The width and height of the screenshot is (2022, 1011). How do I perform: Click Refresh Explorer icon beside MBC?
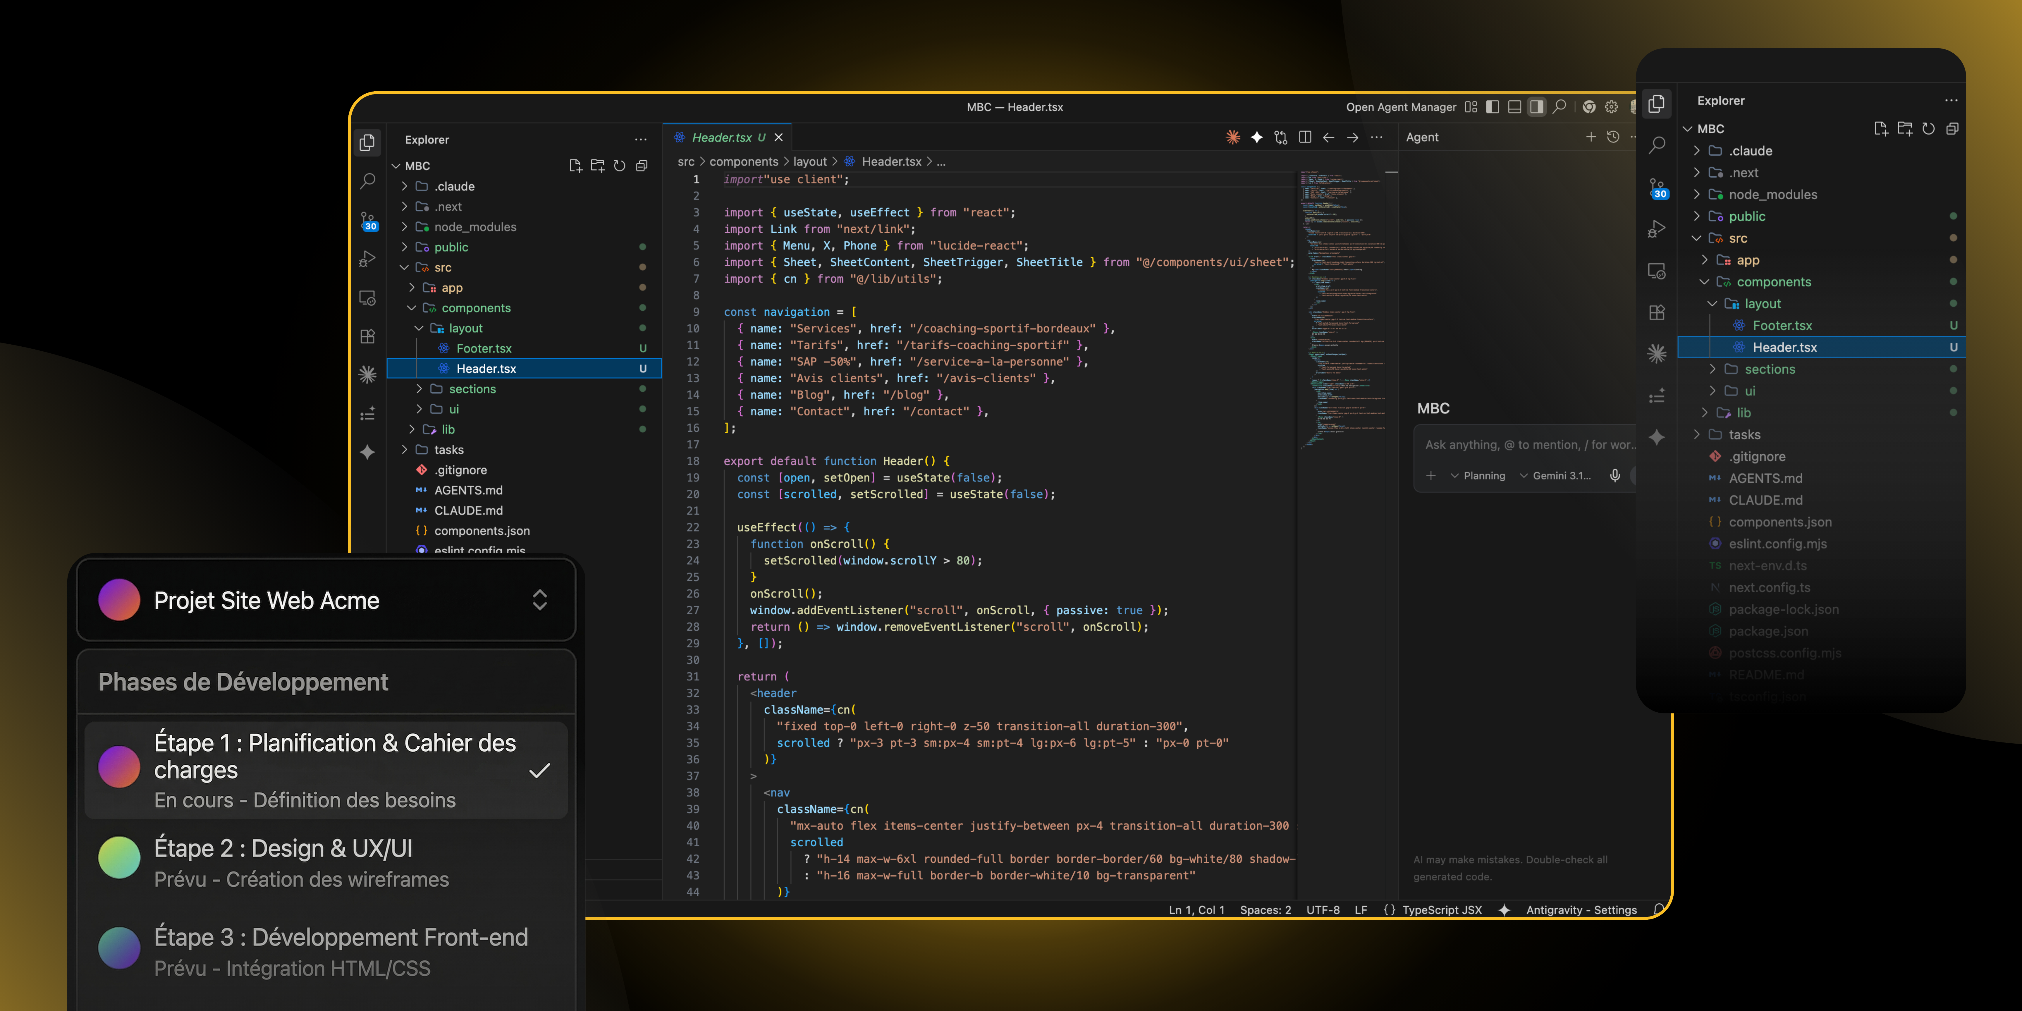tap(619, 166)
